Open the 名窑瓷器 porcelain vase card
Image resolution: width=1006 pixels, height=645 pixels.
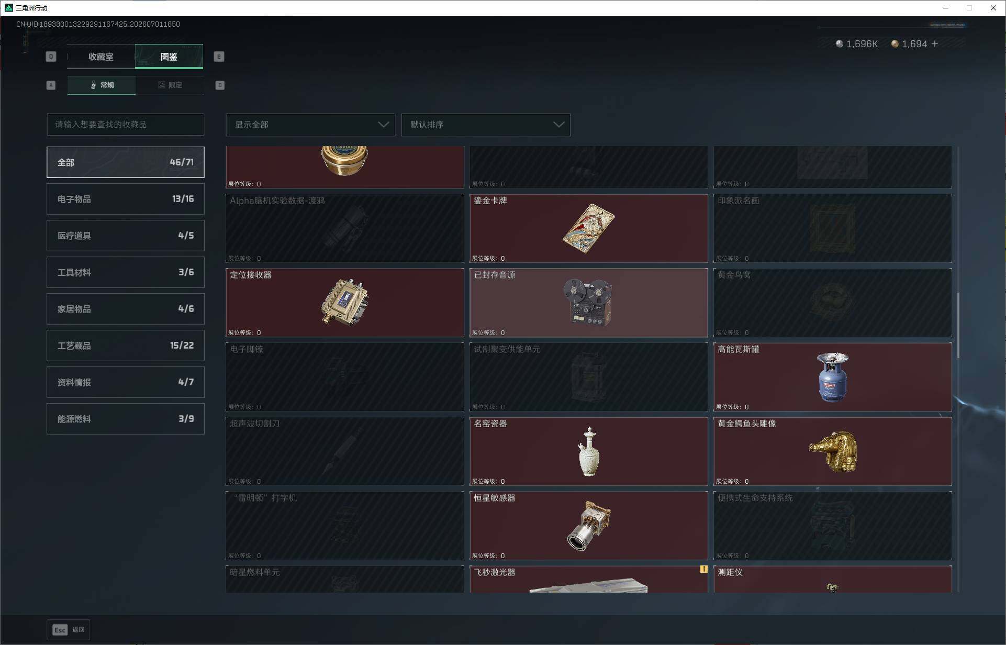(588, 451)
